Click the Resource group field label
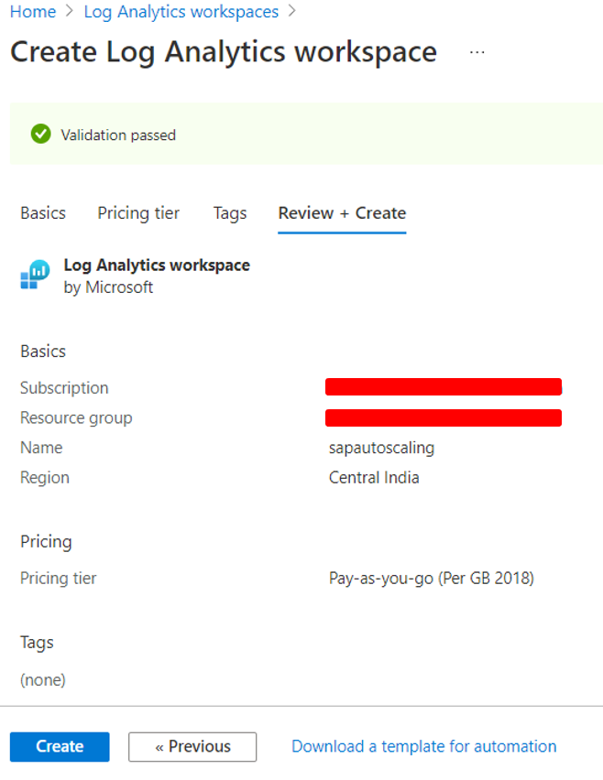The width and height of the screenshot is (603, 780). 76,417
